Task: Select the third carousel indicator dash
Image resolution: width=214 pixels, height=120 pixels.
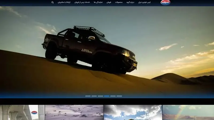Action: click(101, 96)
